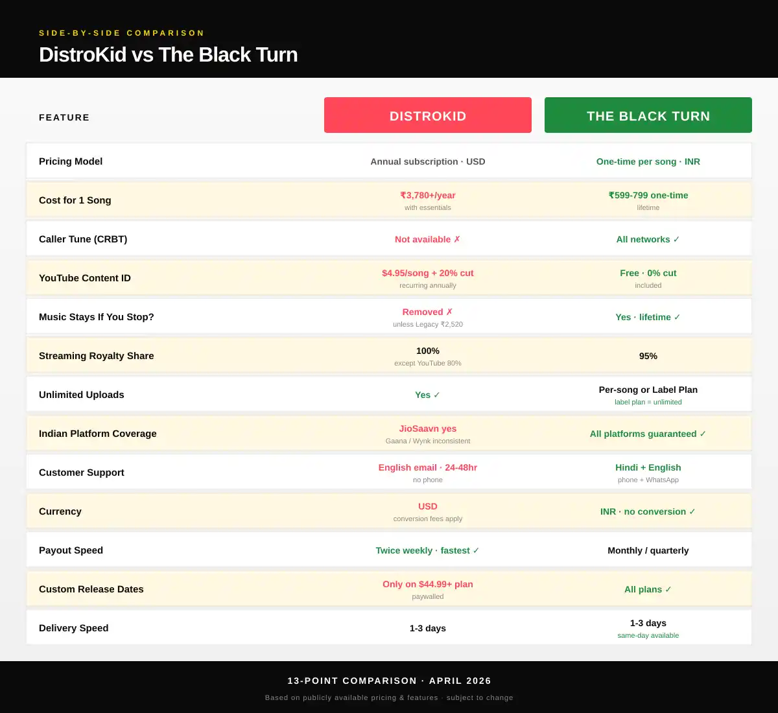
Task: Click the checkmark by 'All platforms guaranteed'
Action: coord(703,434)
